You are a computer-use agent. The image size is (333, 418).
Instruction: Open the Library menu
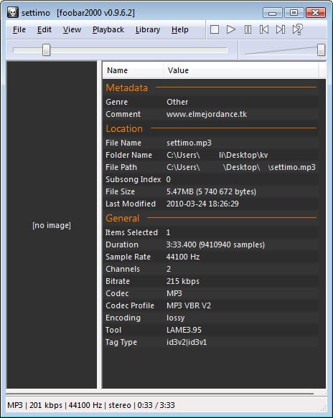[148, 29]
